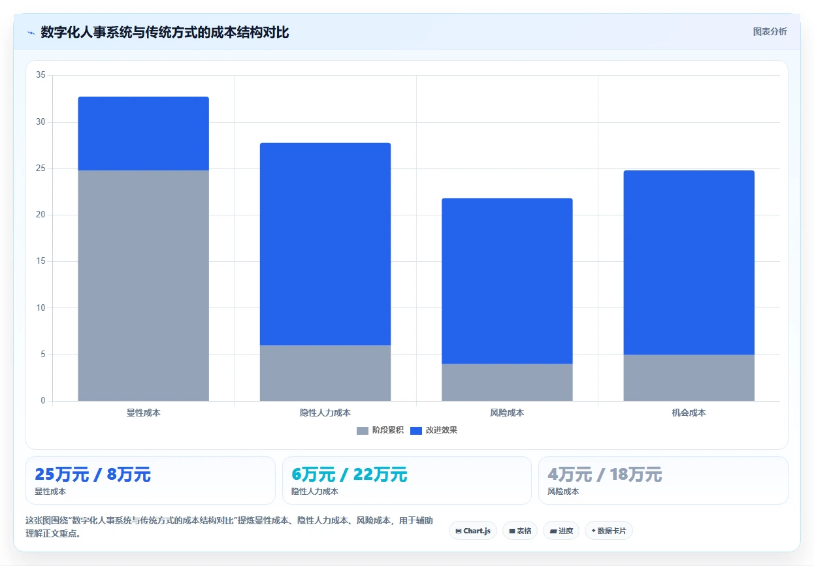
Task: Click the blue segment of 风险成本 bar
Action: coord(507,281)
